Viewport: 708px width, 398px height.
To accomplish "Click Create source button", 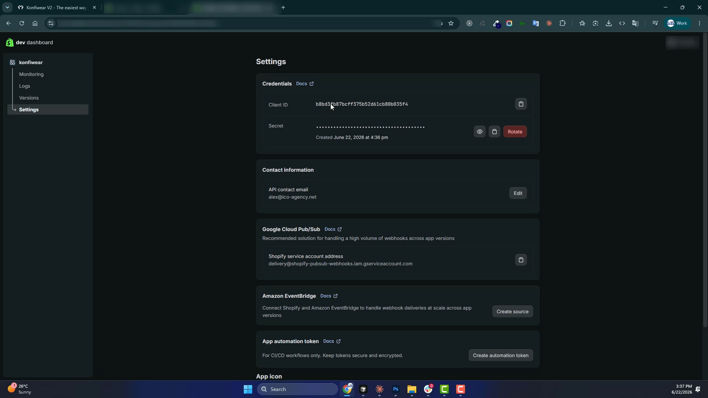I will (x=512, y=311).
